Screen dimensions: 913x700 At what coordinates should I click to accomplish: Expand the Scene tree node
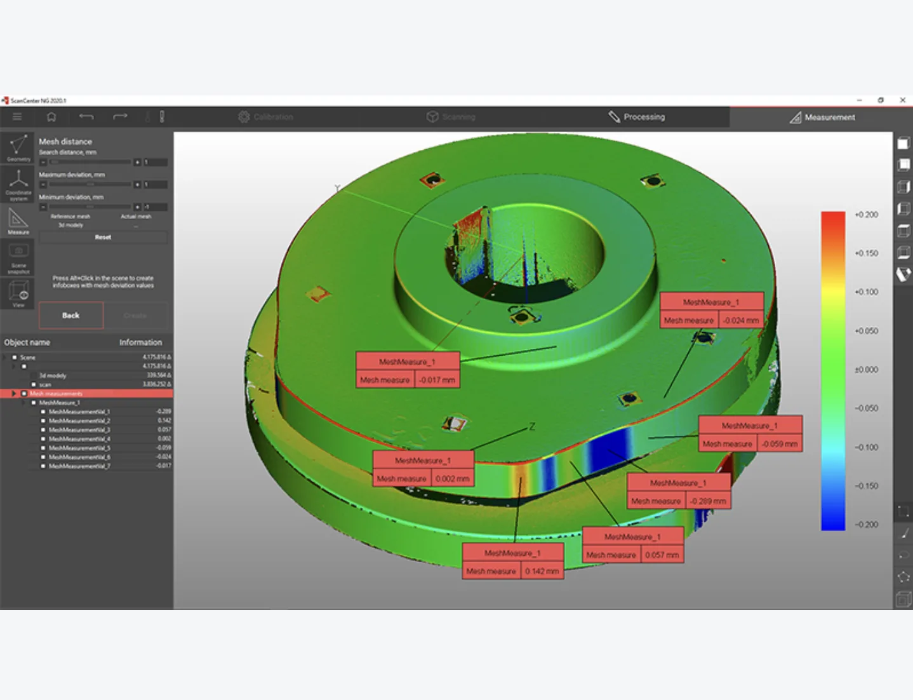point(5,358)
